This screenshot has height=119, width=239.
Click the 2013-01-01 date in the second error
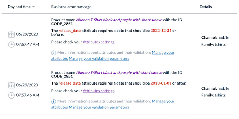[x=161, y=83]
